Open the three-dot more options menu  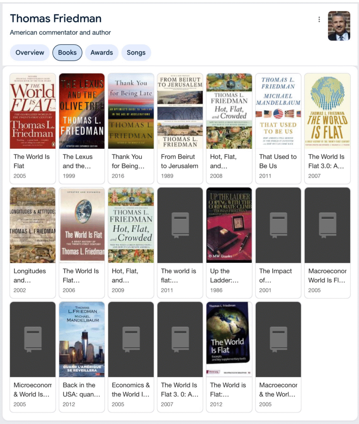click(319, 19)
